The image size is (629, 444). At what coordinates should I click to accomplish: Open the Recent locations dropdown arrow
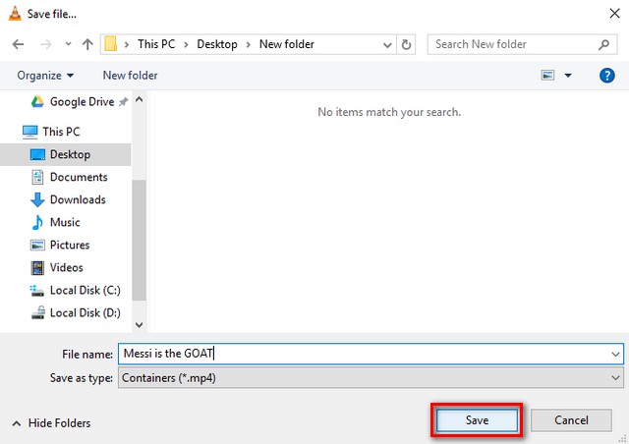pos(68,45)
